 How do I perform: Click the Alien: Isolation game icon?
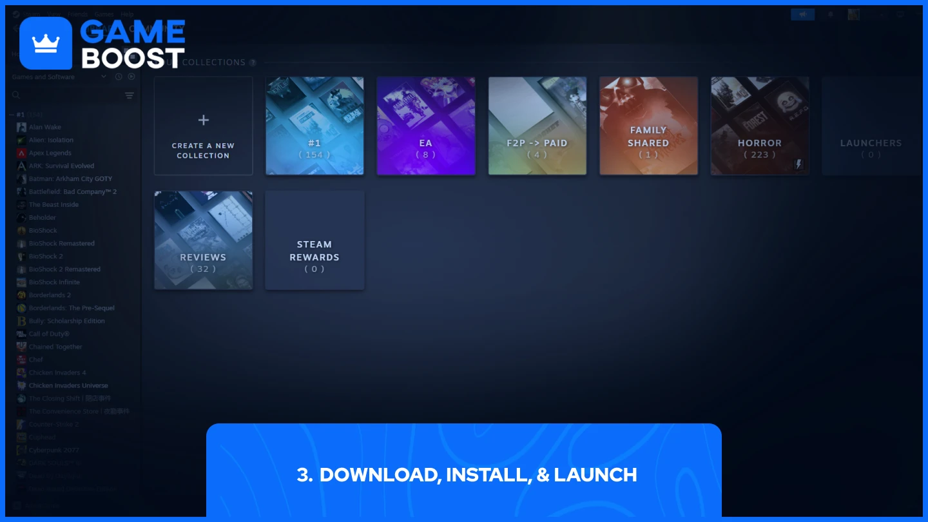tap(21, 140)
